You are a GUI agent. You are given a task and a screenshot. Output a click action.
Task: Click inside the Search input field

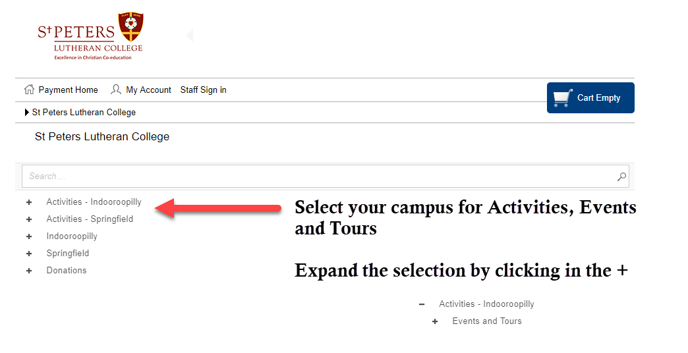[x=326, y=176]
